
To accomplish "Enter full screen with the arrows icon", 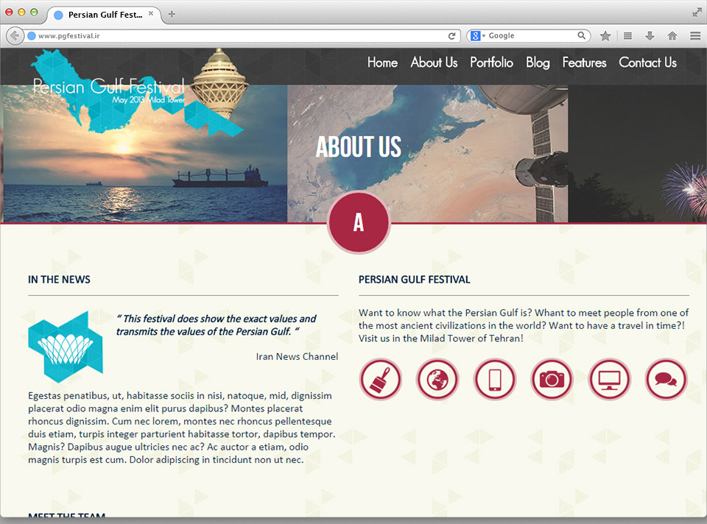I will (x=697, y=13).
